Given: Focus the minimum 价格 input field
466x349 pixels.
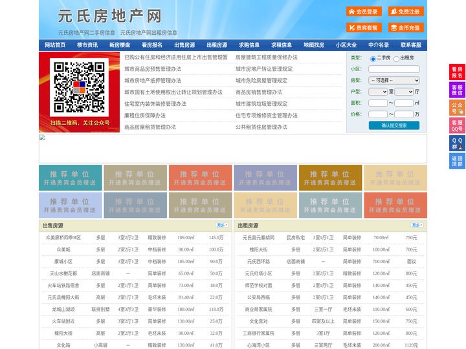Looking at the screenshot, I should [x=378, y=114].
